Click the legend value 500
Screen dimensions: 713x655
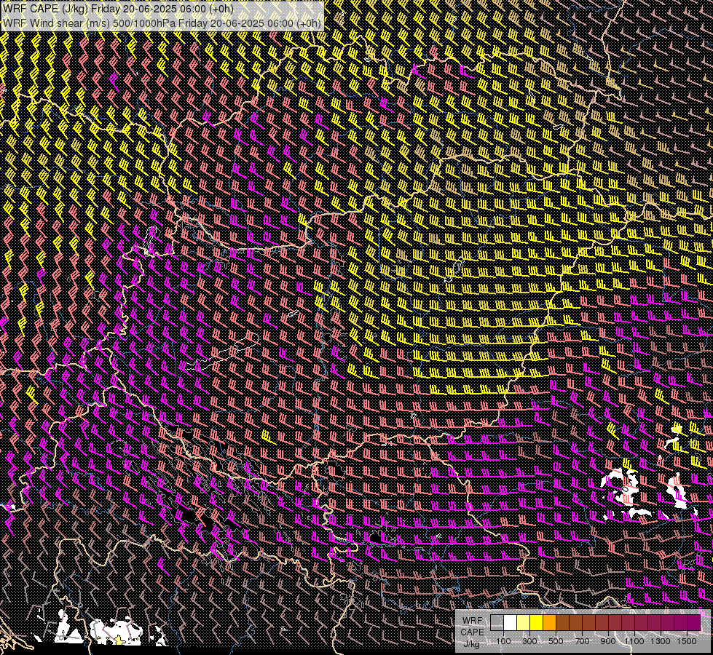[x=556, y=641]
